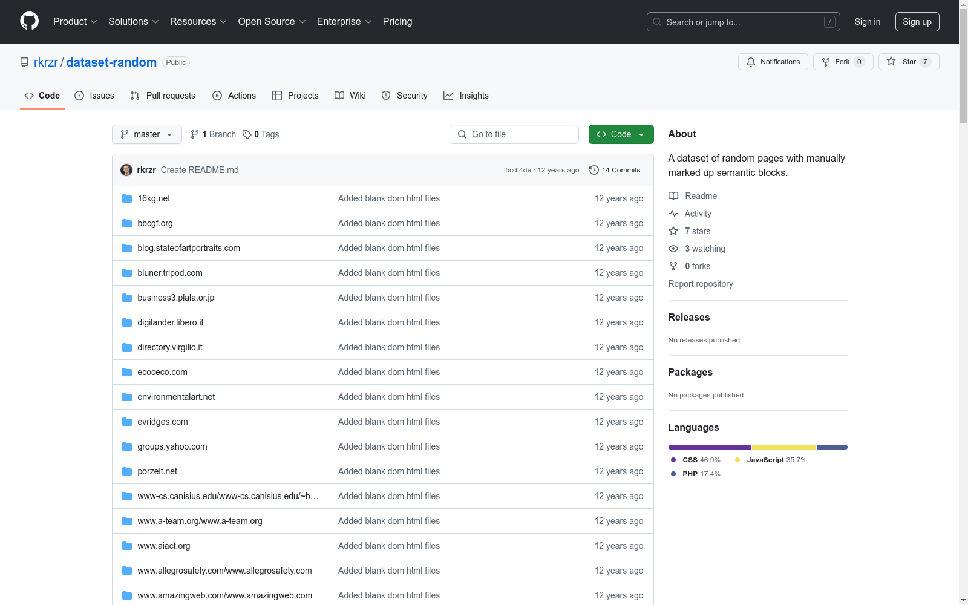Expand the Enterprise menu
Viewport: 968px width, 605px height.
click(344, 22)
